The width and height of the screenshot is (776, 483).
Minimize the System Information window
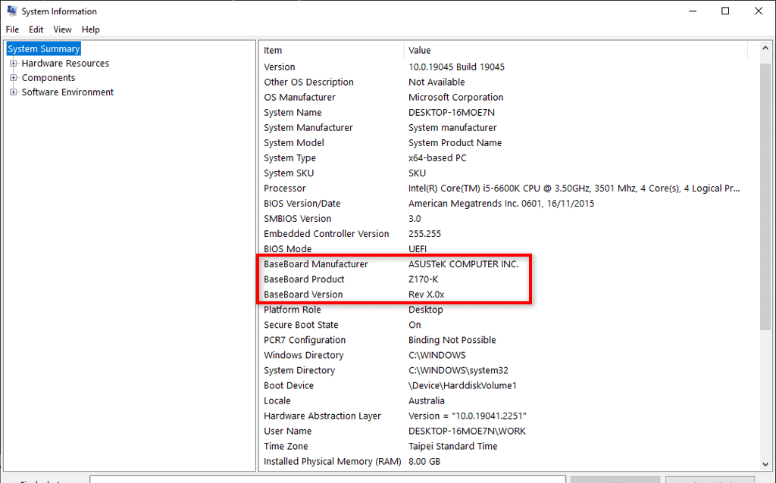tap(693, 11)
